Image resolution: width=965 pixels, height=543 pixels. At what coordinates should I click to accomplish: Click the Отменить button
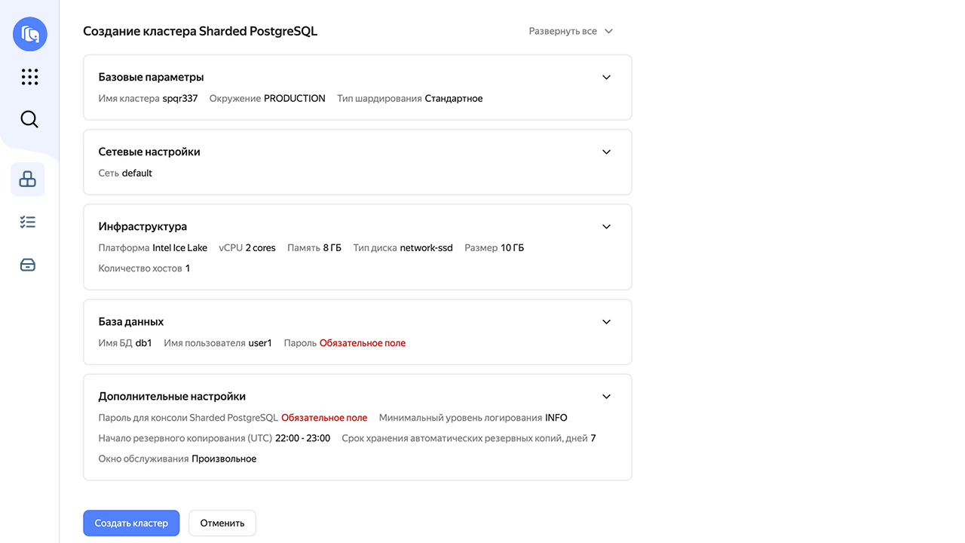coord(222,523)
